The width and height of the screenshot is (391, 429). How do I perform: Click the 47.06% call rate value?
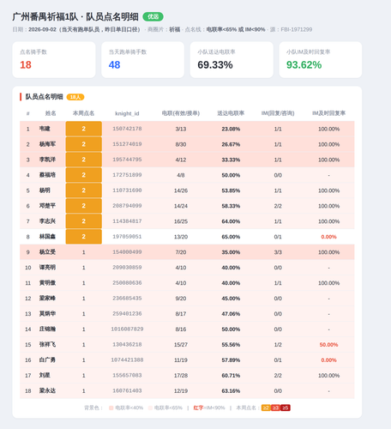coord(231,314)
